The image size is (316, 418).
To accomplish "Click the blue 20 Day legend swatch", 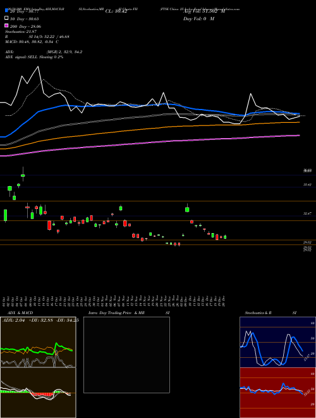I will (6, 11).
